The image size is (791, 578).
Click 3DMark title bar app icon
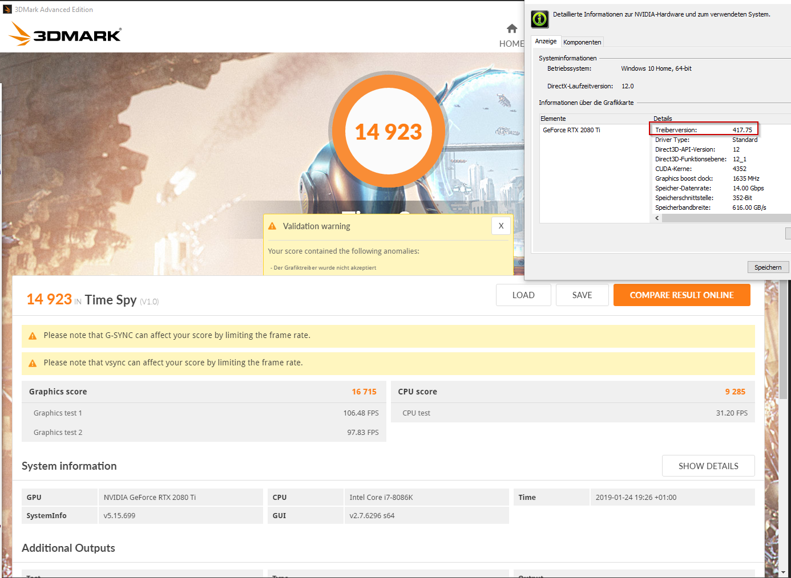(x=7, y=9)
